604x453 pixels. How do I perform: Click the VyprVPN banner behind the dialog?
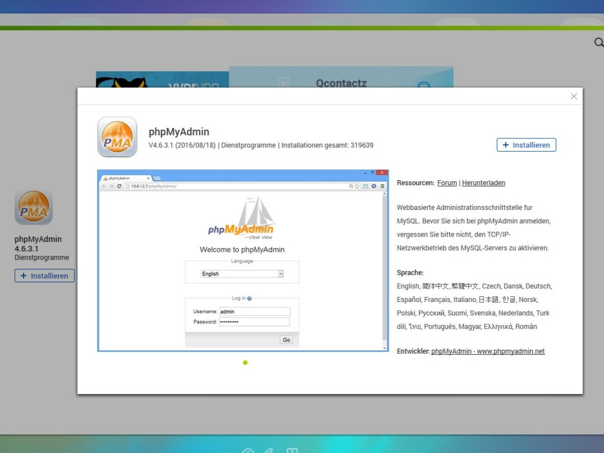pyautogui.click(x=163, y=80)
